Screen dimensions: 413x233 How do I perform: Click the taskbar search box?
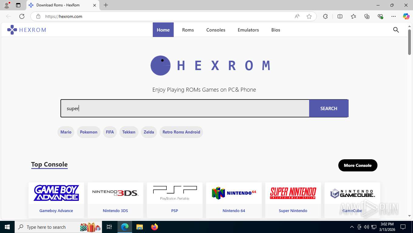click(x=59, y=227)
